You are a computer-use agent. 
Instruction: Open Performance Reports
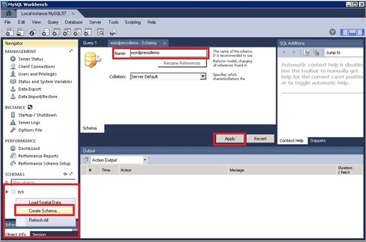(x=38, y=156)
